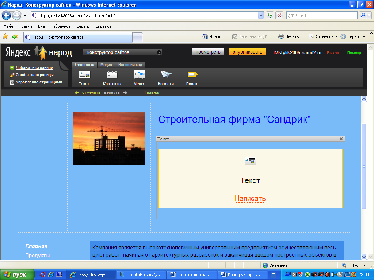Open the Правка menu
The height and width of the screenshot is (280, 374).
coord(25,26)
